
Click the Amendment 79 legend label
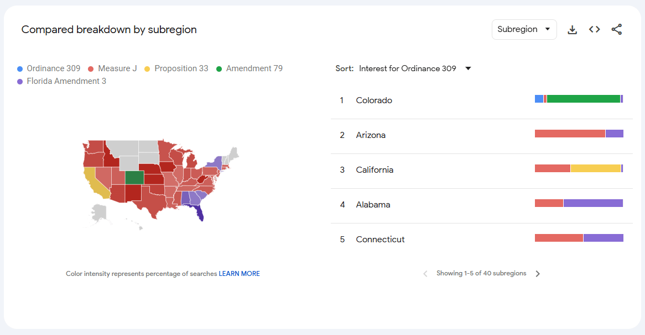tap(254, 68)
